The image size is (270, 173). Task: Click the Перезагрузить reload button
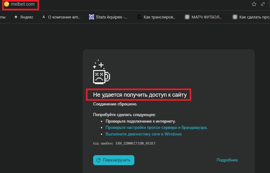pos(114,160)
